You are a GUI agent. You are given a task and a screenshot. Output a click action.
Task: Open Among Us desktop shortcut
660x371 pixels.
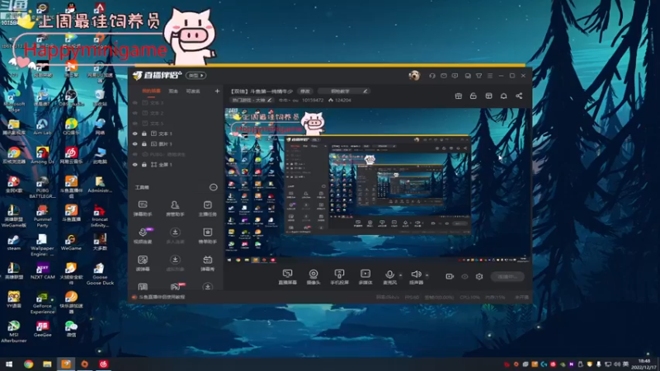tap(42, 155)
